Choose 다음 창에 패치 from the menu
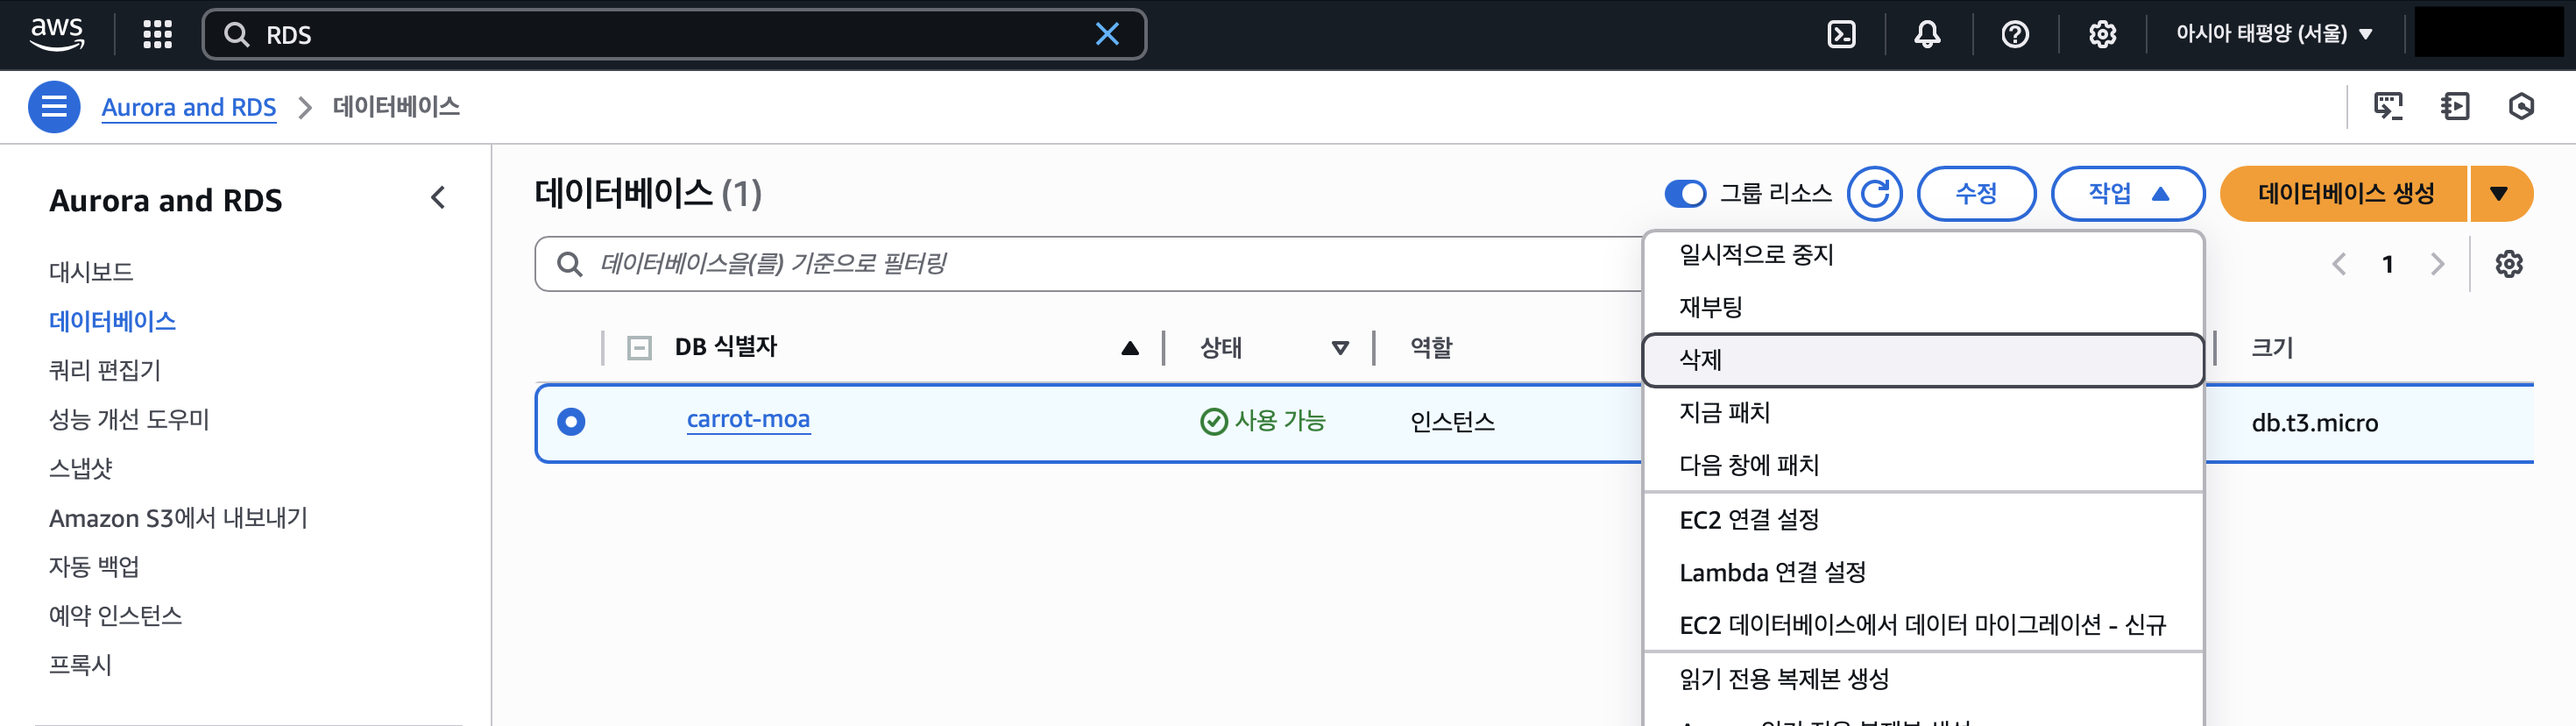 point(1922,465)
